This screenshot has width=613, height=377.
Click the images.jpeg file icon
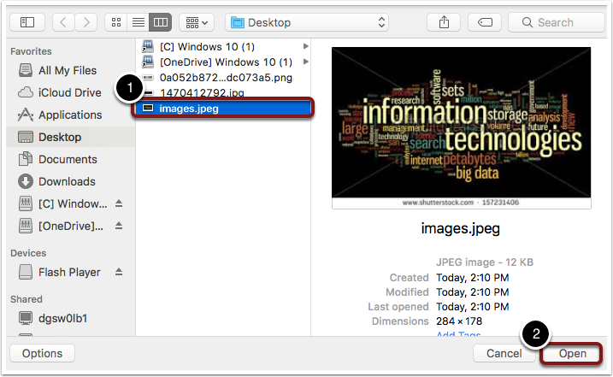(x=148, y=108)
